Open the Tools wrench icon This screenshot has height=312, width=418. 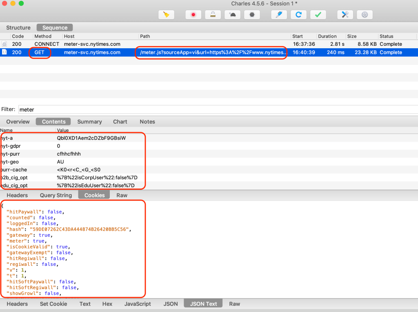point(345,15)
